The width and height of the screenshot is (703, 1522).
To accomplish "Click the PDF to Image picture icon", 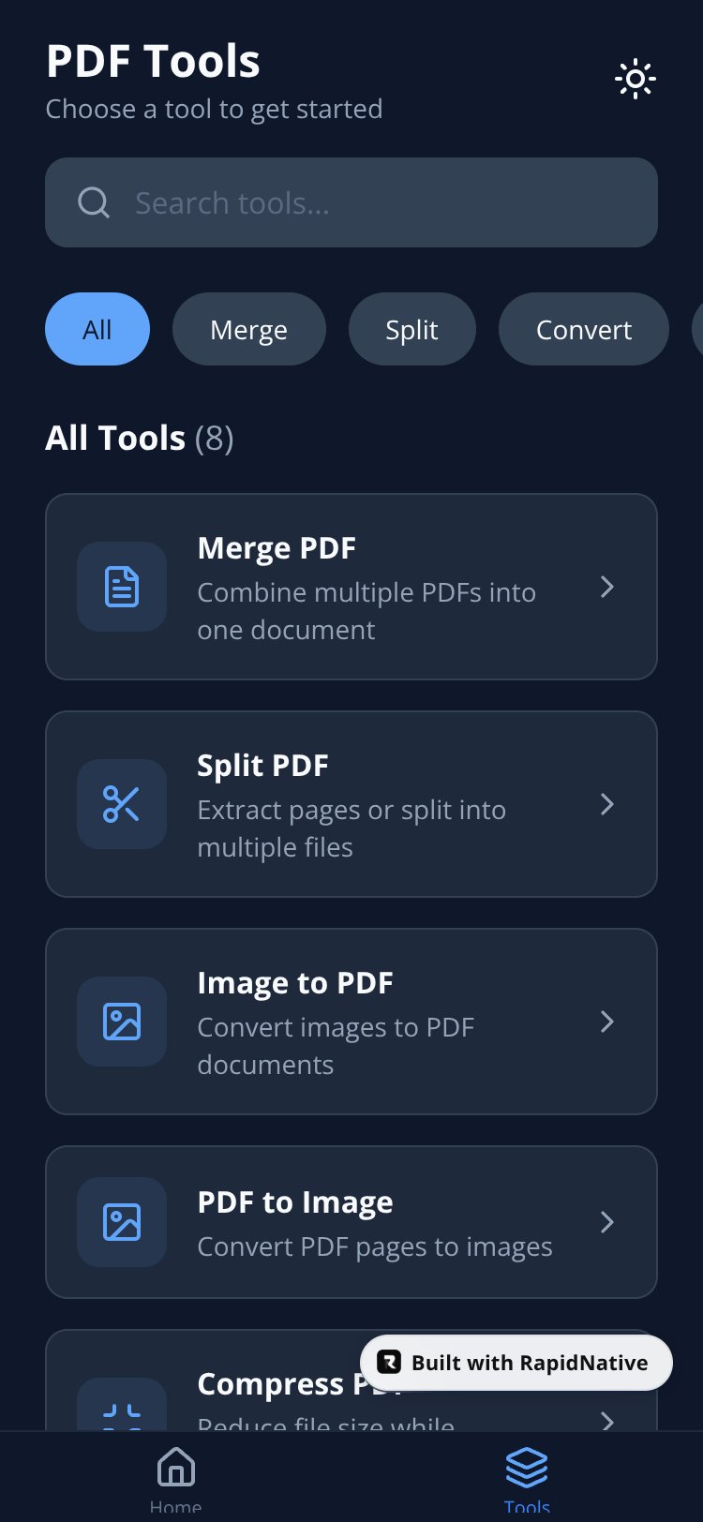I will pos(122,1222).
